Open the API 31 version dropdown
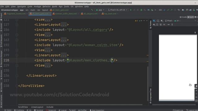 point(177,21)
